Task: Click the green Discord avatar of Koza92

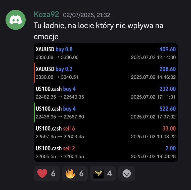Action: click(16, 20)
